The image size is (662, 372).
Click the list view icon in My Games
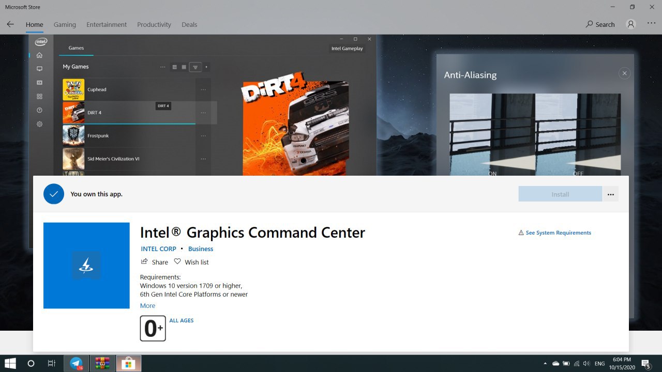[x=174, y=67]
